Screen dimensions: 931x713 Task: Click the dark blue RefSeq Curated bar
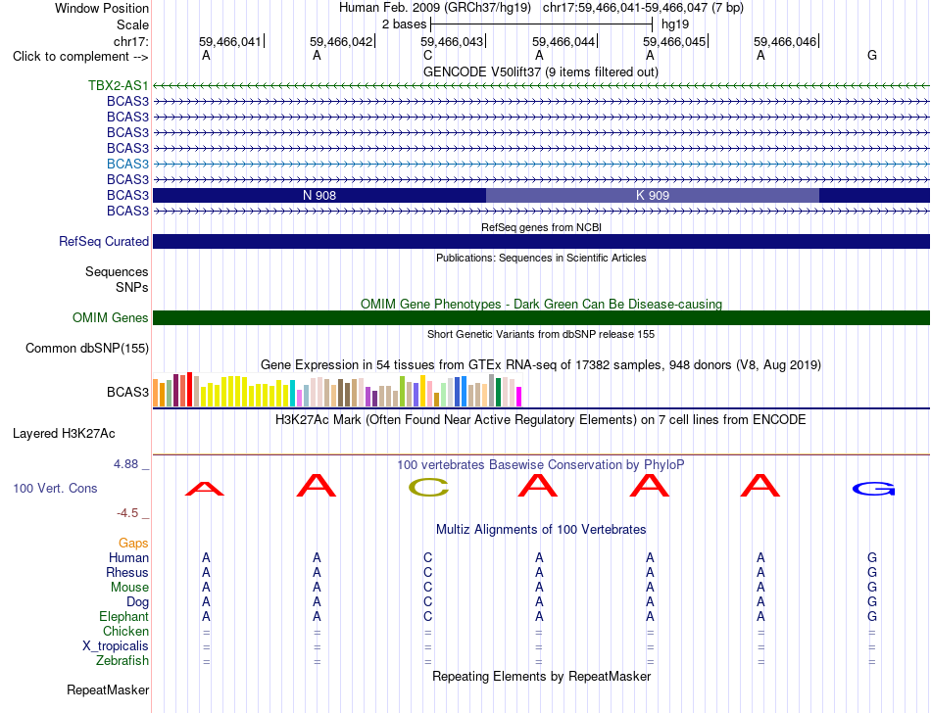coord(542,242)
